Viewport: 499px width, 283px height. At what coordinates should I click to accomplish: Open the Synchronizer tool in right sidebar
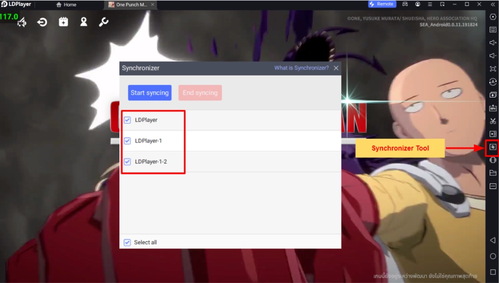tap(493, 147)
